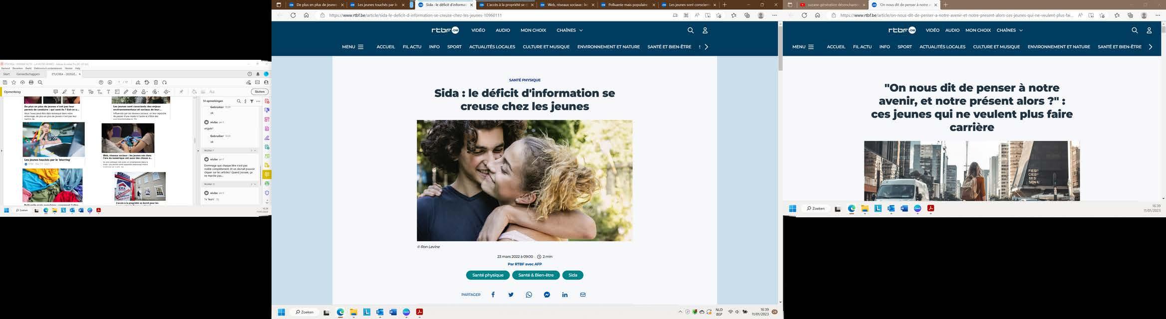Open Start tab in Acrobat

(6, 74)
